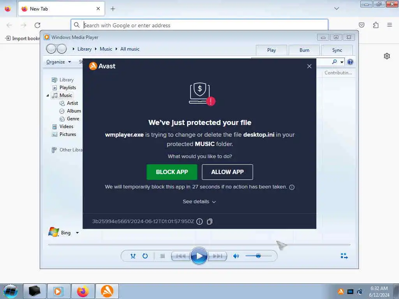Open the Burn tab in Media Player

[304, 50]
